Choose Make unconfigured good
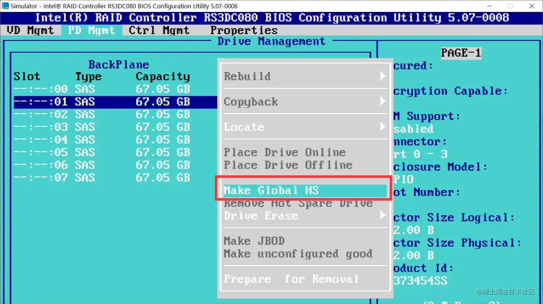 pyautogui.click(x=298, y=254)
